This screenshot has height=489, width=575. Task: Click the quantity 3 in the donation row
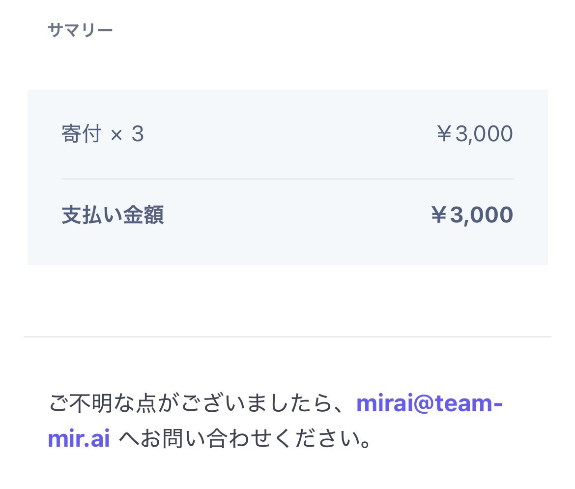click(x=138, y=134)
